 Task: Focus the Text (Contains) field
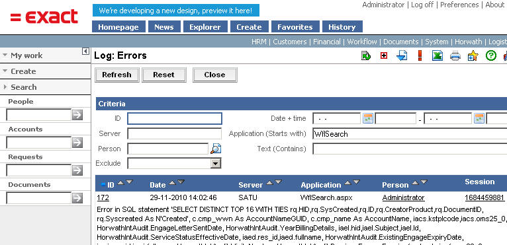coord(410,149)
